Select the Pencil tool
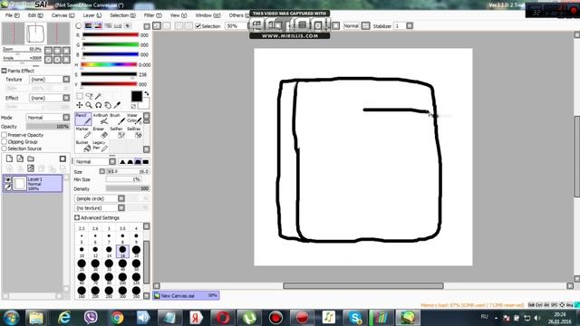580x326 pixels. (x=82, y=119)
